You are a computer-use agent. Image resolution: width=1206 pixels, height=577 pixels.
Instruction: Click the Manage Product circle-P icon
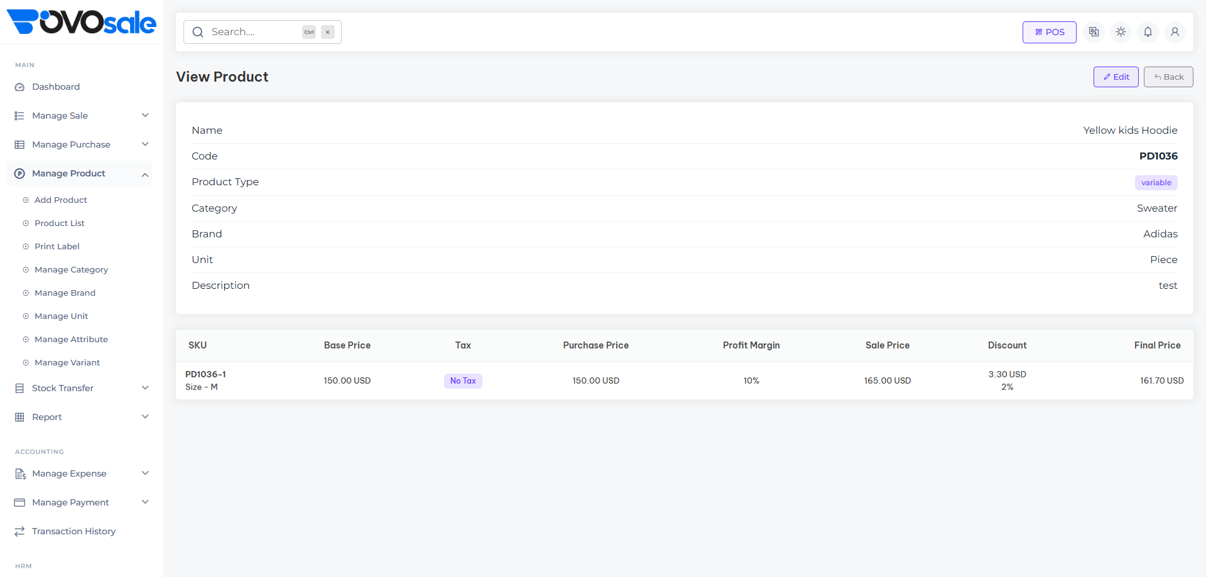tap(19, 174)
